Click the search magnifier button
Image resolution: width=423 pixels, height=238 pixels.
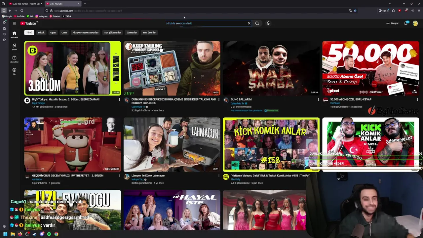coord(257,23)
